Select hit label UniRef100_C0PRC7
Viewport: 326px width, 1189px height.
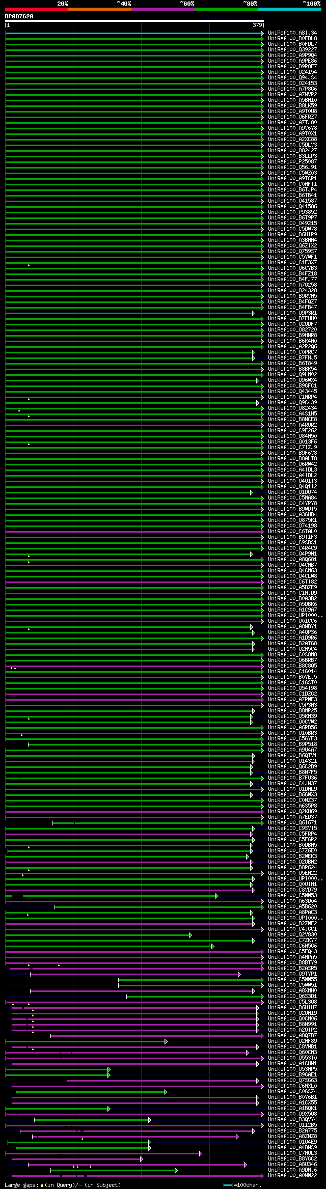pyautogui.click(x=292, y=352)
